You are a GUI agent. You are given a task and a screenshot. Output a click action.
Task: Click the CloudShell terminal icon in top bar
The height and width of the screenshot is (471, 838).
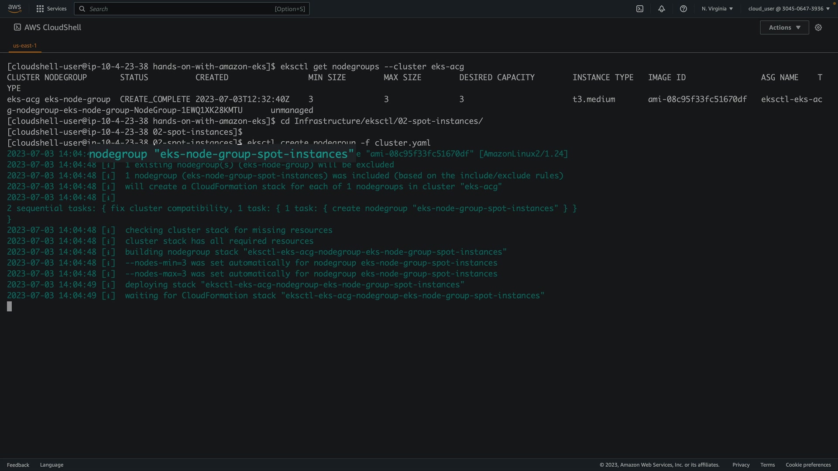click(x=640, y=9)
